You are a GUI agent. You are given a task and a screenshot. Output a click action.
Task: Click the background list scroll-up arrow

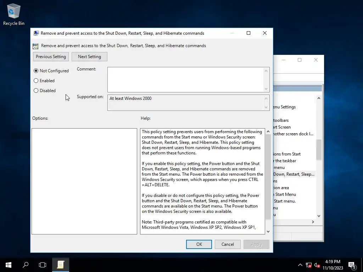[319, 98]
